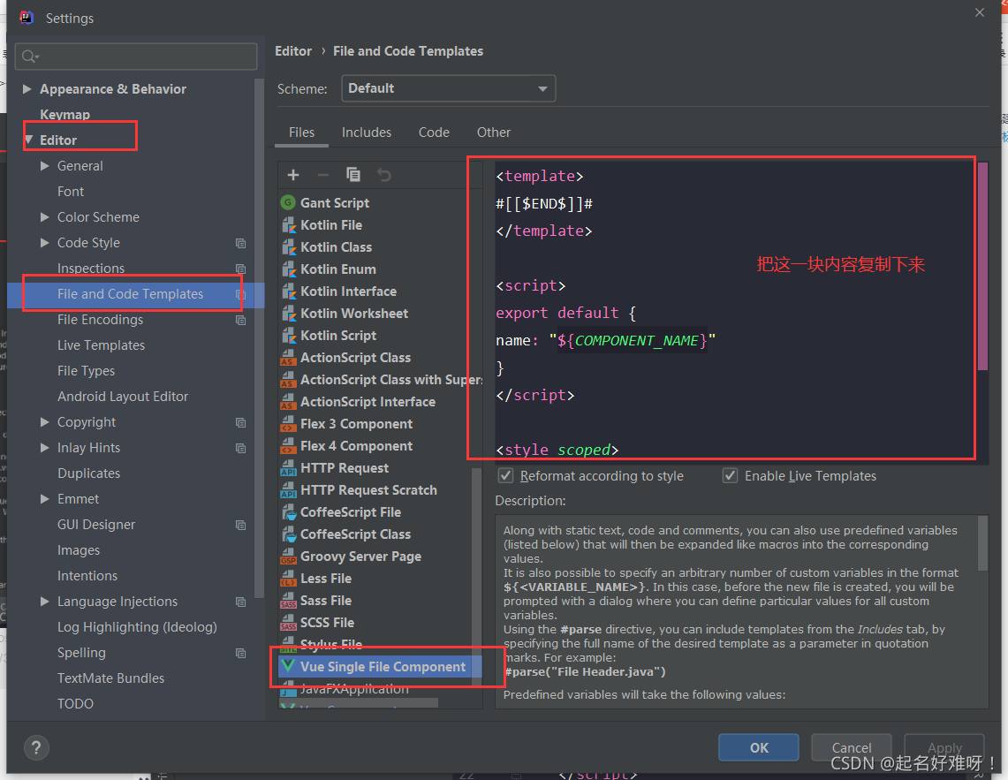Expand the Copyright node
The height and width of the screenshot is (780, 1008).
[x=44, y=422]
